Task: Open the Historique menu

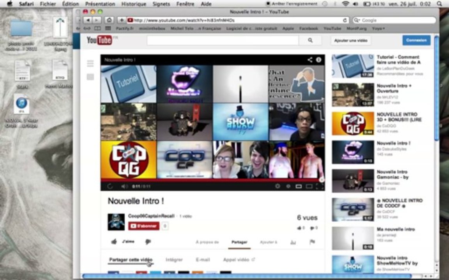Action: point(134,4)
